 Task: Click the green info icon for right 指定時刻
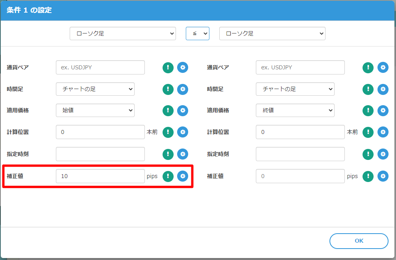coord(368,154)
